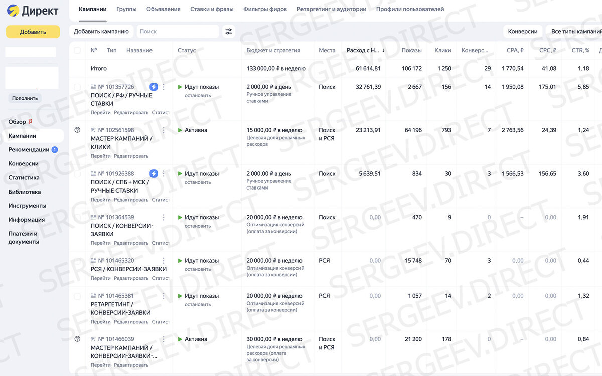Click campaign type icon for 101357726

pos(93,87)
